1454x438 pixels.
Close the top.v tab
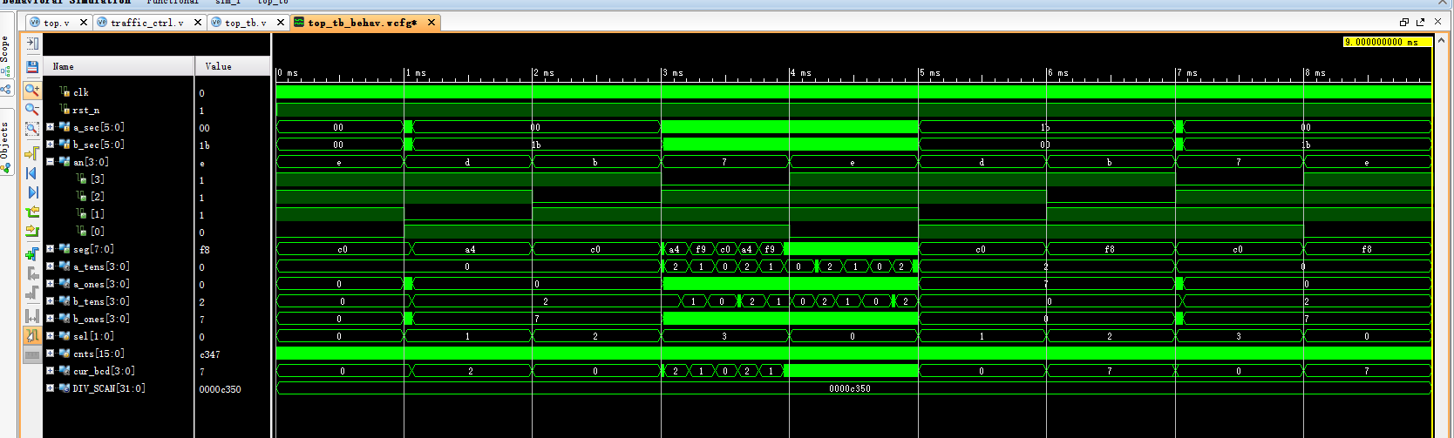[x=84, y=23]
